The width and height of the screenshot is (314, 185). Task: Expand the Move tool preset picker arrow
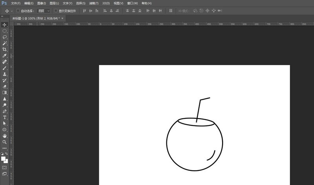pyautogui.click(x=12, y=11)
